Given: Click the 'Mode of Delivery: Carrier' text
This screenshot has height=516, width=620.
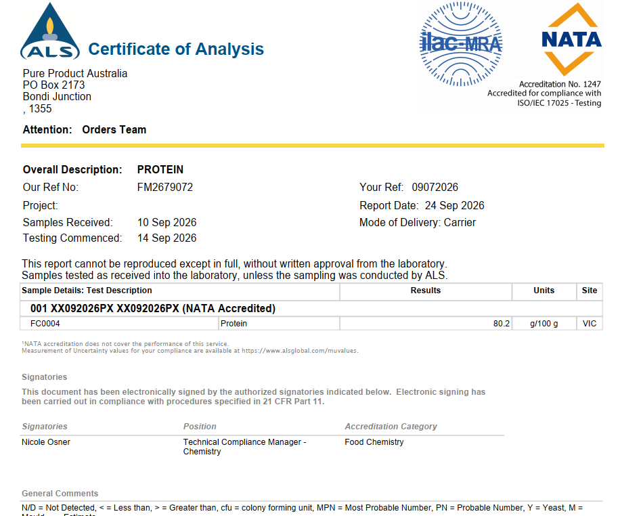Looking at the screenshot, I should coord(418,222).
